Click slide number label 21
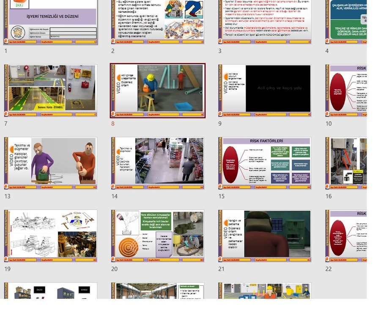The width and height of the screenshot is (373, 317). (222, 269)
